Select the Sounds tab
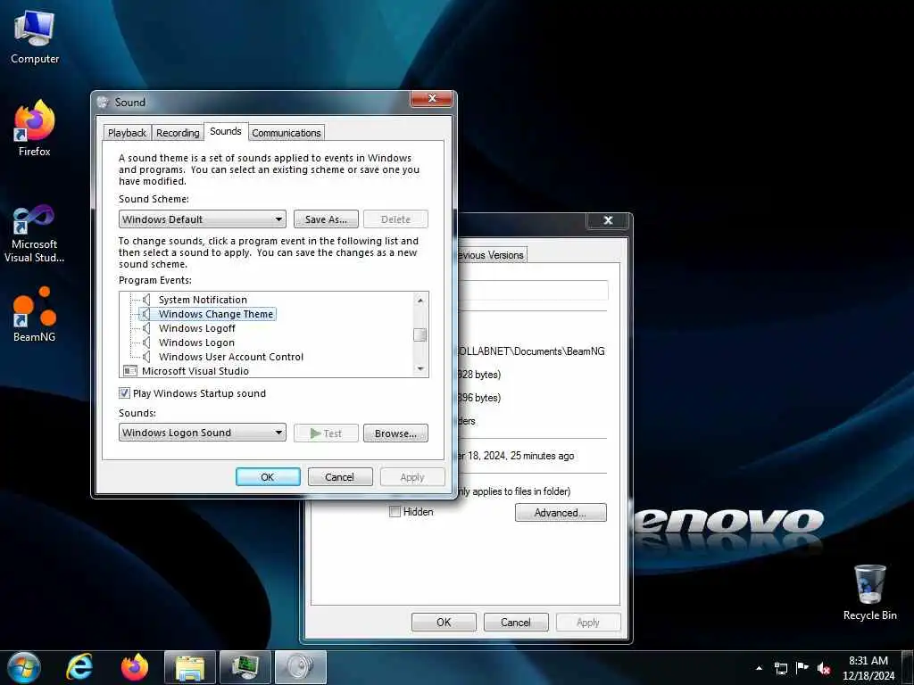Image resolution: width=914 pixels, height=685 pixels. tap(226, 132)
